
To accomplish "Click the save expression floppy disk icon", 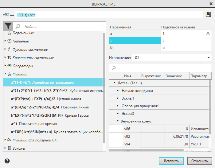I will coord(208,14).
